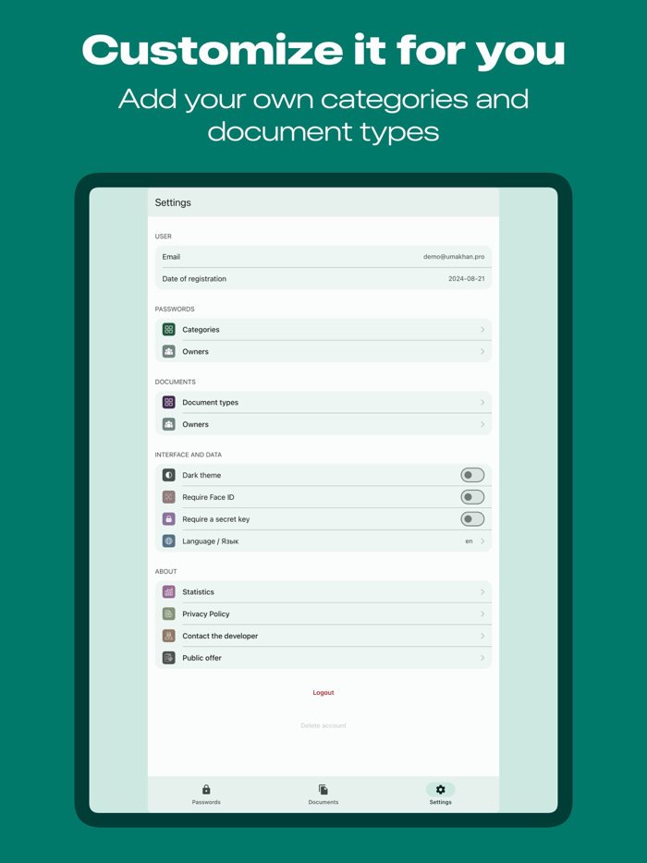Click the Settings gear icon in bottom bar
The height and width of the screenshot is (863, 647).
click(441, 789)
